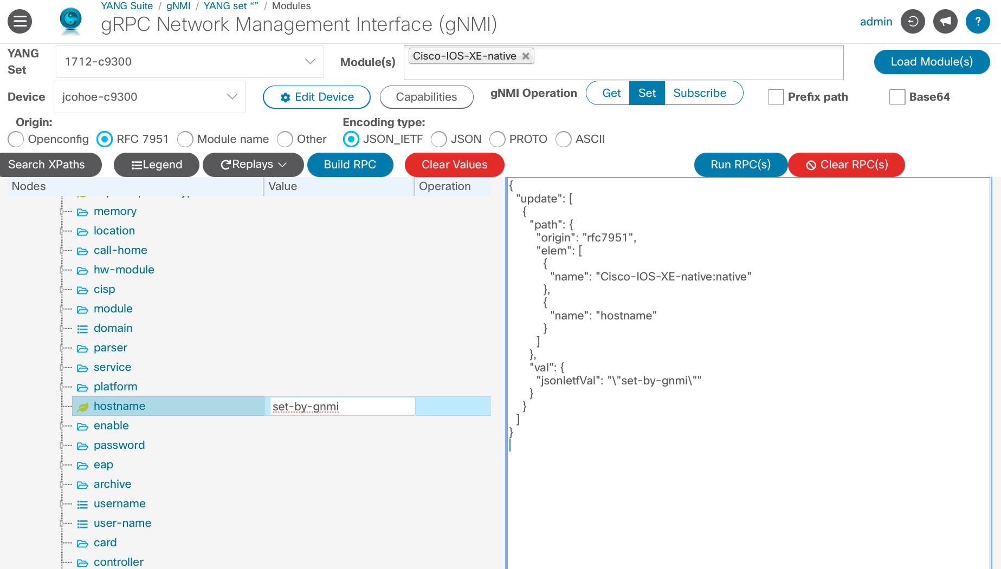Click the location folder icon

click(x=82, y=231)
